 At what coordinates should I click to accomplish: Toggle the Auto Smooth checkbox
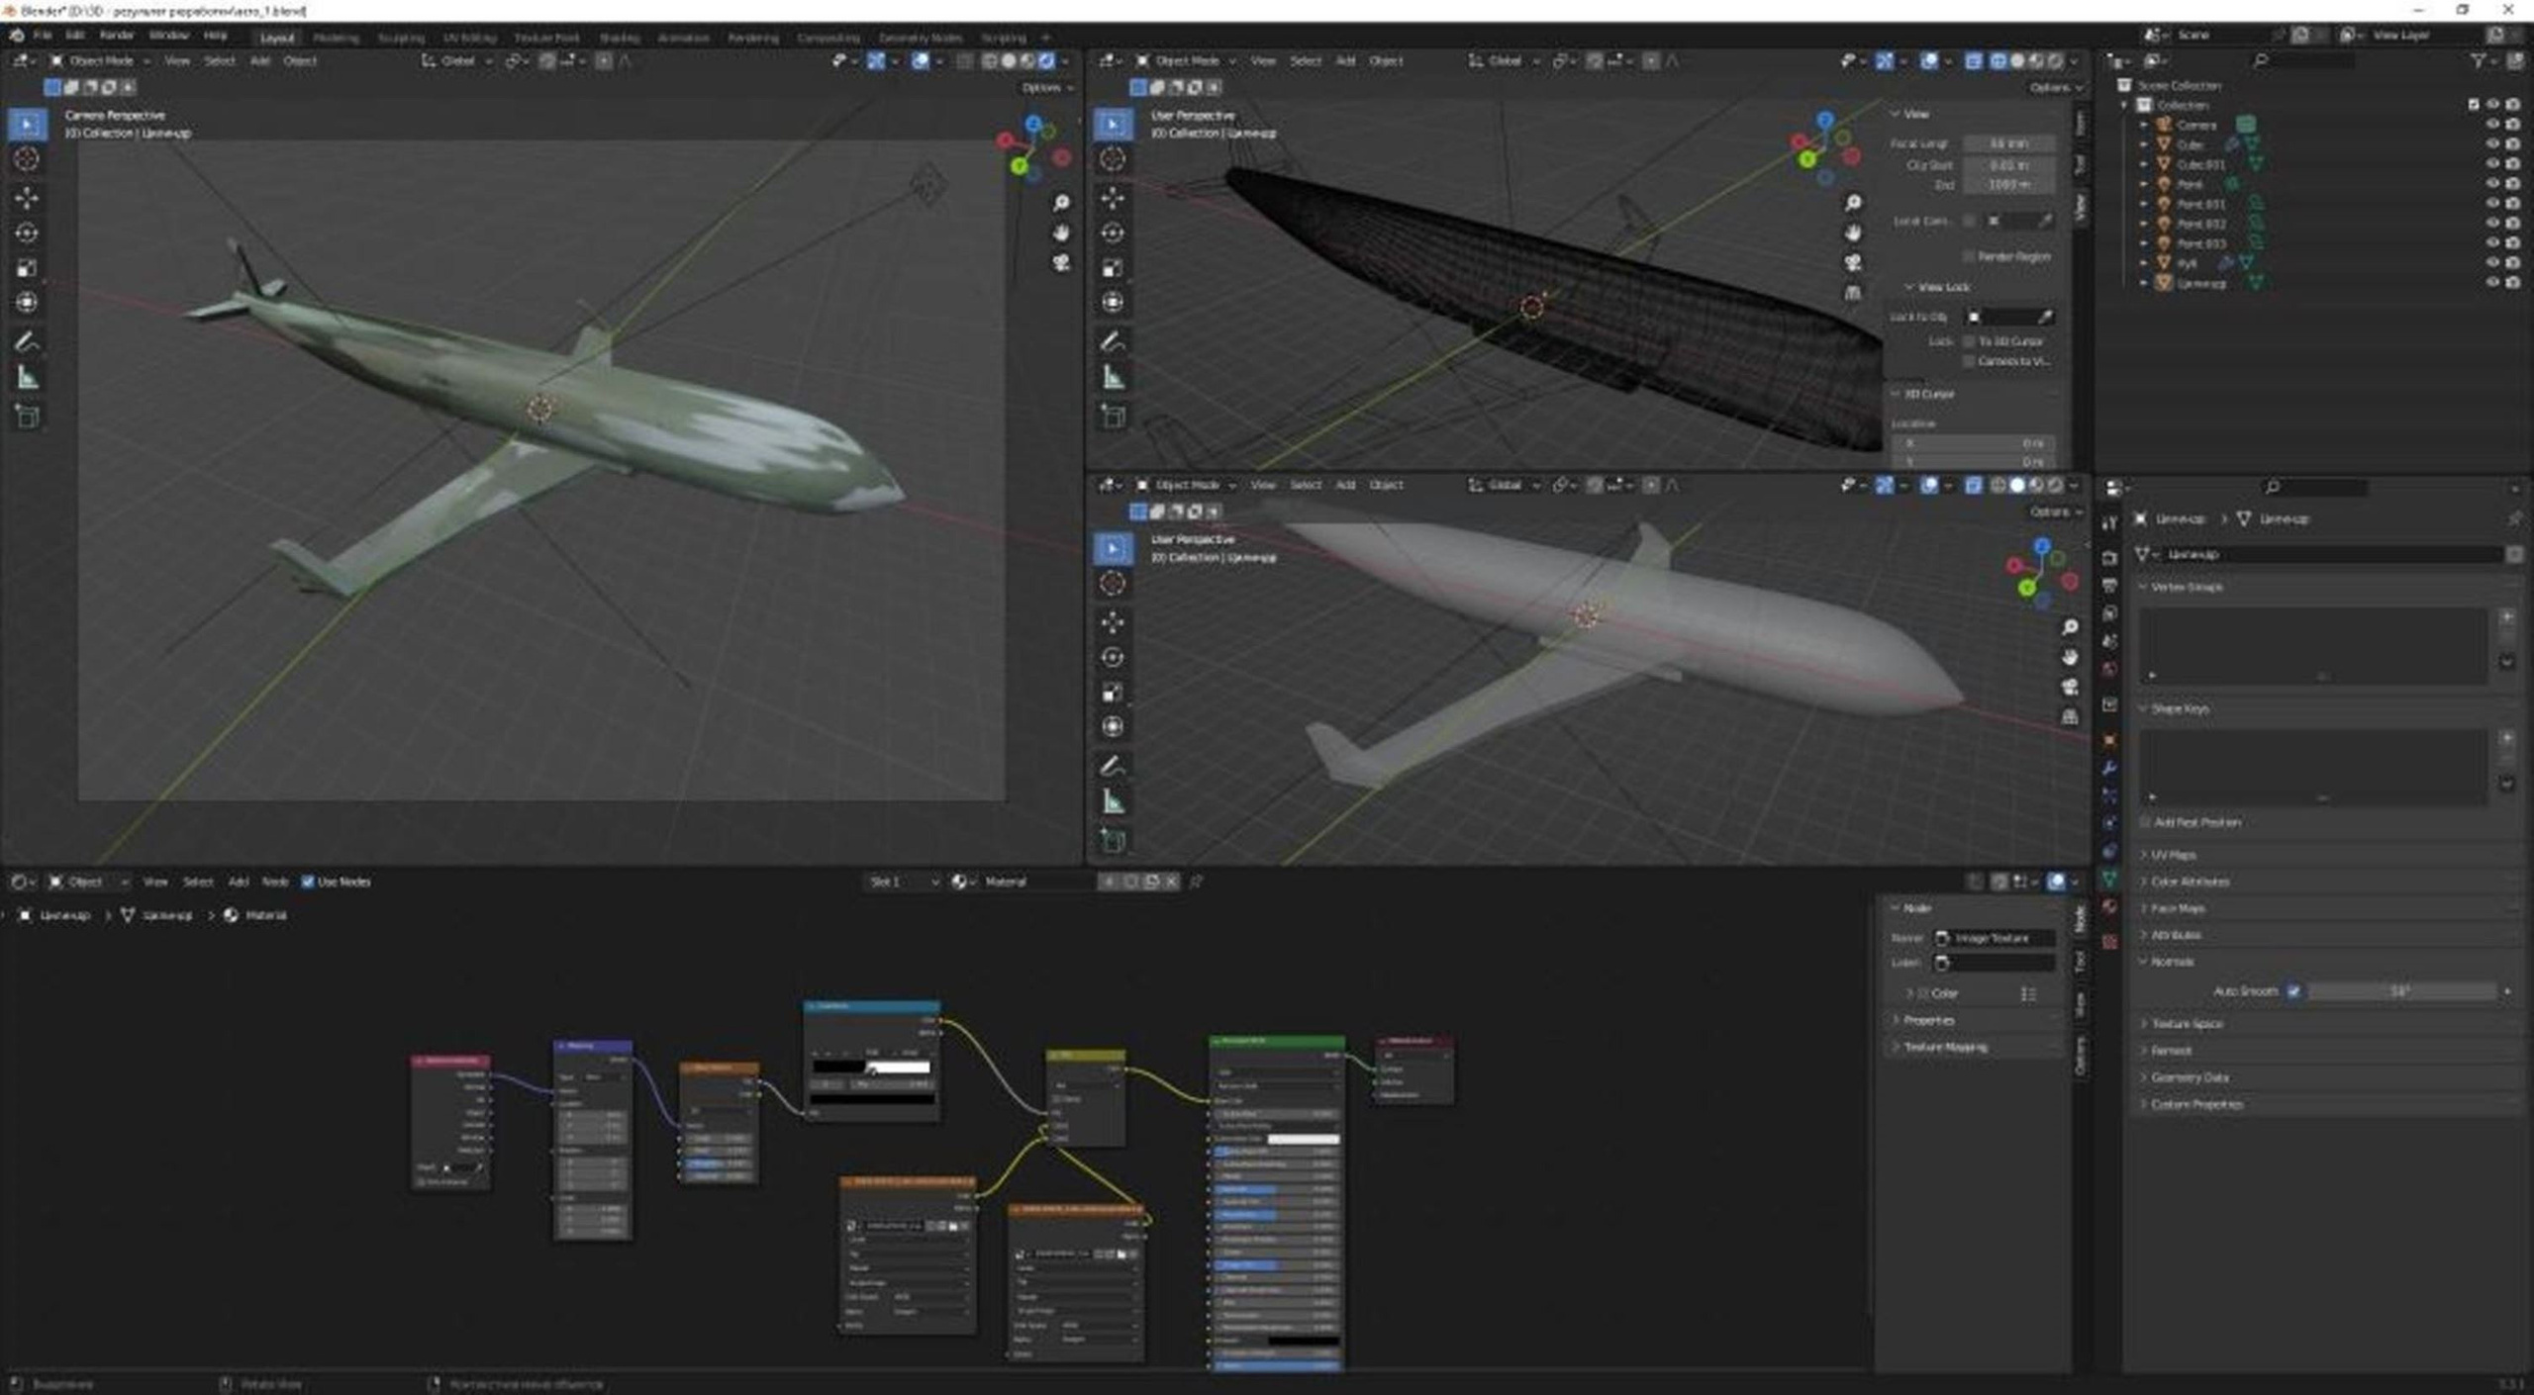pyautogui.click(x=2293, y=991)
